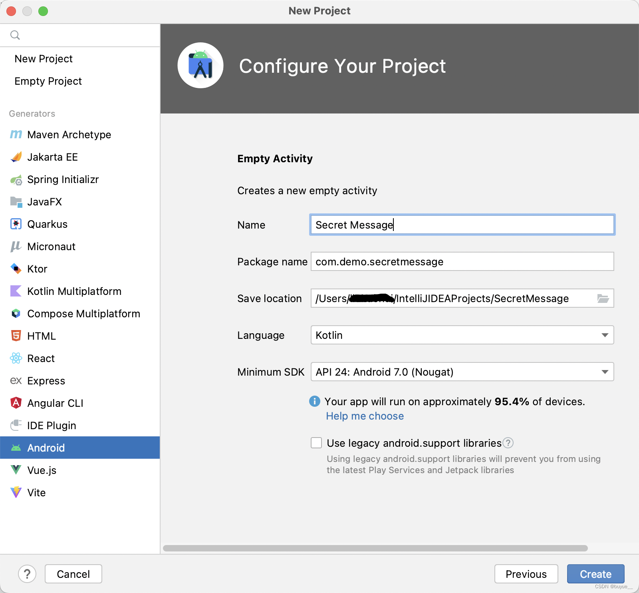Select the Angular CLI generator label
Image resolution: width=639 pixels, height=593 pixels.
55,403
